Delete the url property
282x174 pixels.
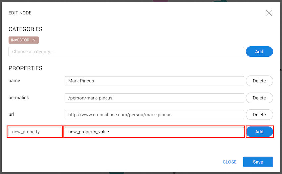coord(259,115)
